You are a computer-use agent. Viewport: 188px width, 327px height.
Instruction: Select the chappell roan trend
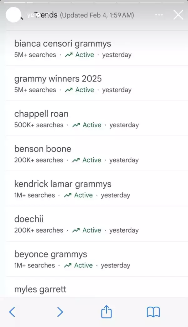pos(41,114)
